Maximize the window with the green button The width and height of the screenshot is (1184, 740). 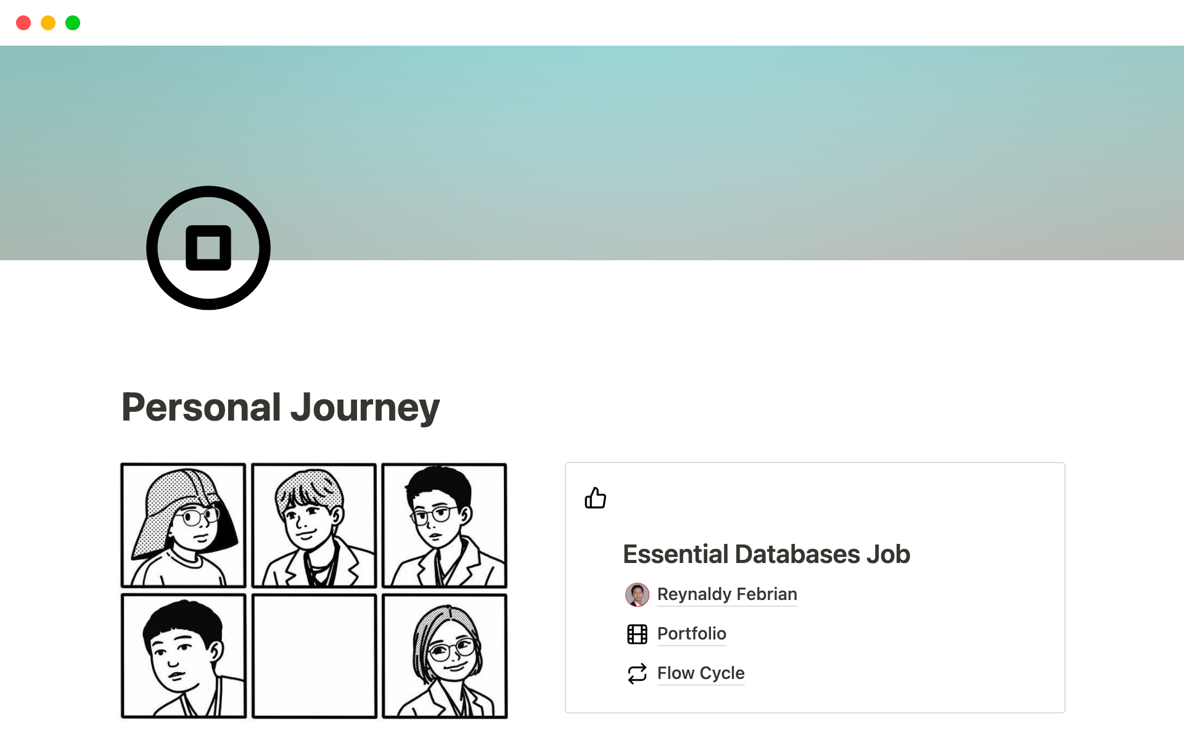pos(73,23)
